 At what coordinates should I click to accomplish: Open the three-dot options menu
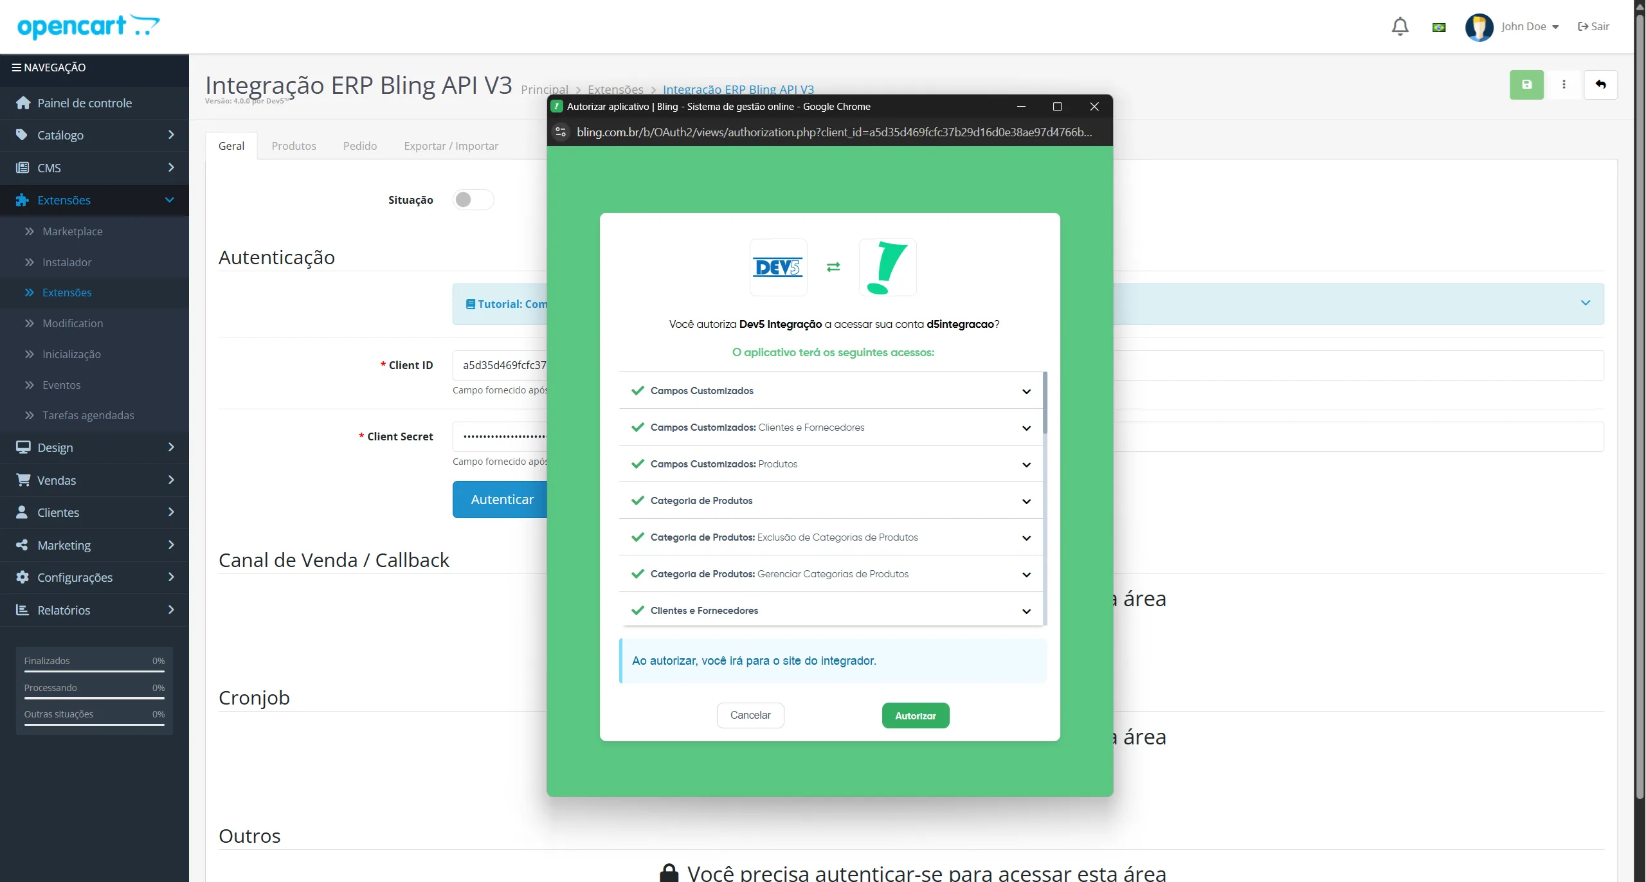pyautogui.click(x=1564, y=84)
